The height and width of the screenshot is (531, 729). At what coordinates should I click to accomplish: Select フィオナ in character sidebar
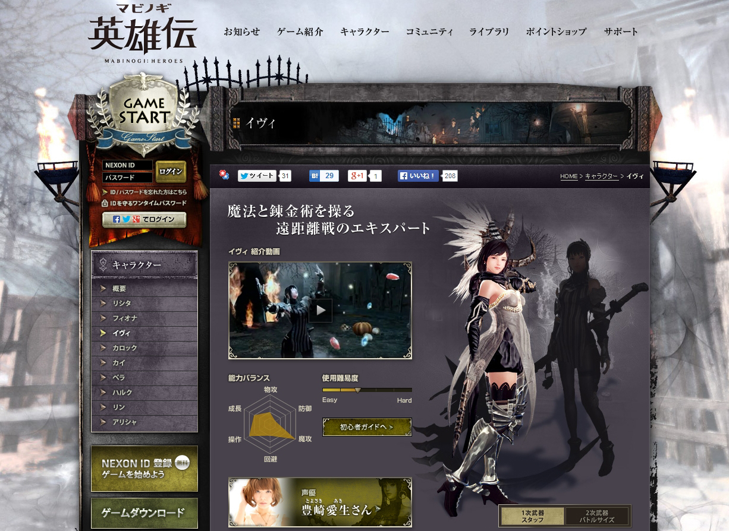click(x=125, y=318)
